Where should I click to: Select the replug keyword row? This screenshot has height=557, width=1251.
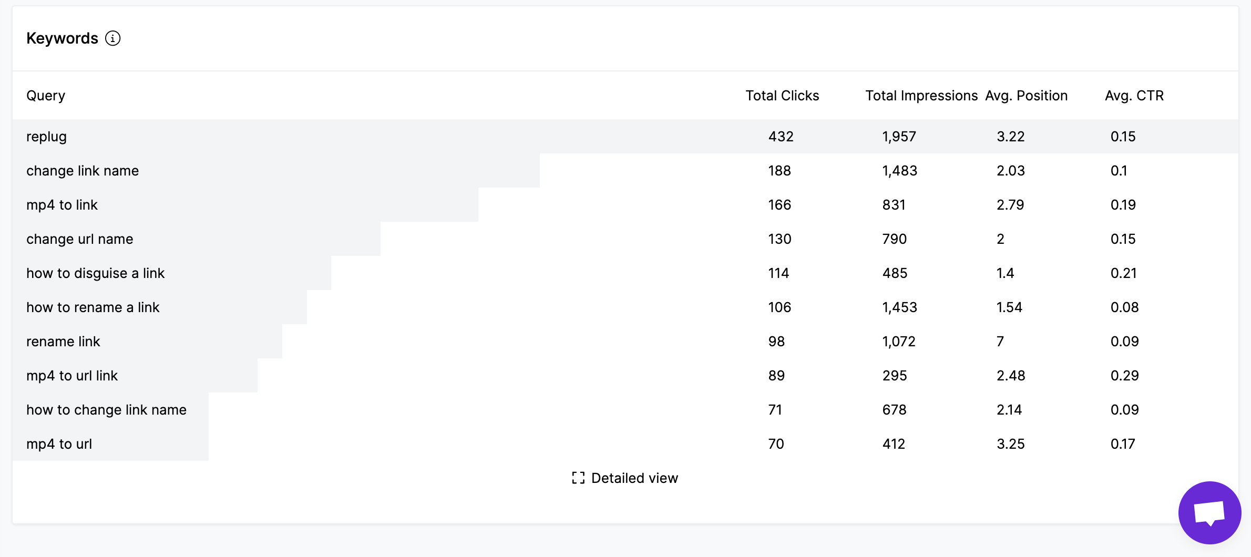47,136
